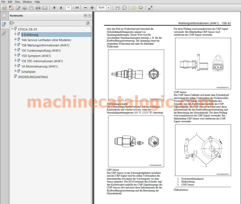Open the View menu
The height and width of the screenshot is (204, 241).
click(x=17, y=2)
